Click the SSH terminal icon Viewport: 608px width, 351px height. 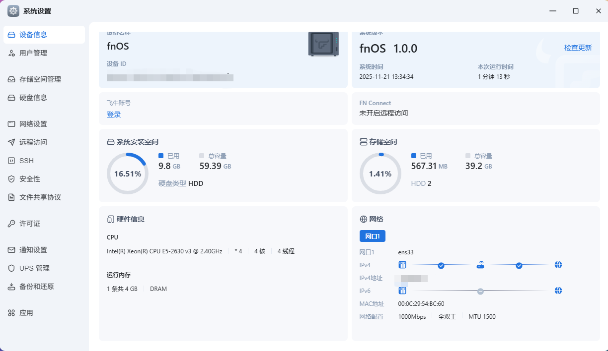11,161
